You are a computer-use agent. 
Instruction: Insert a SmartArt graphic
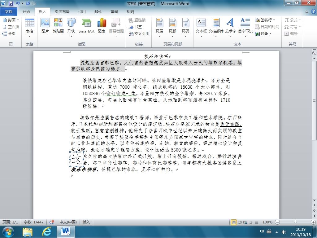(x=87, y=26)
